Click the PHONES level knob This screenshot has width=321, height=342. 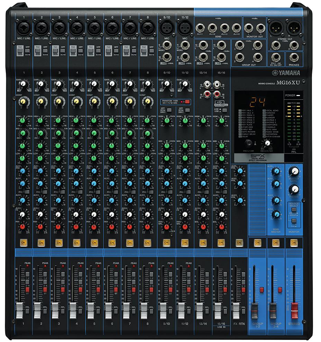click(x=294, y=189)
